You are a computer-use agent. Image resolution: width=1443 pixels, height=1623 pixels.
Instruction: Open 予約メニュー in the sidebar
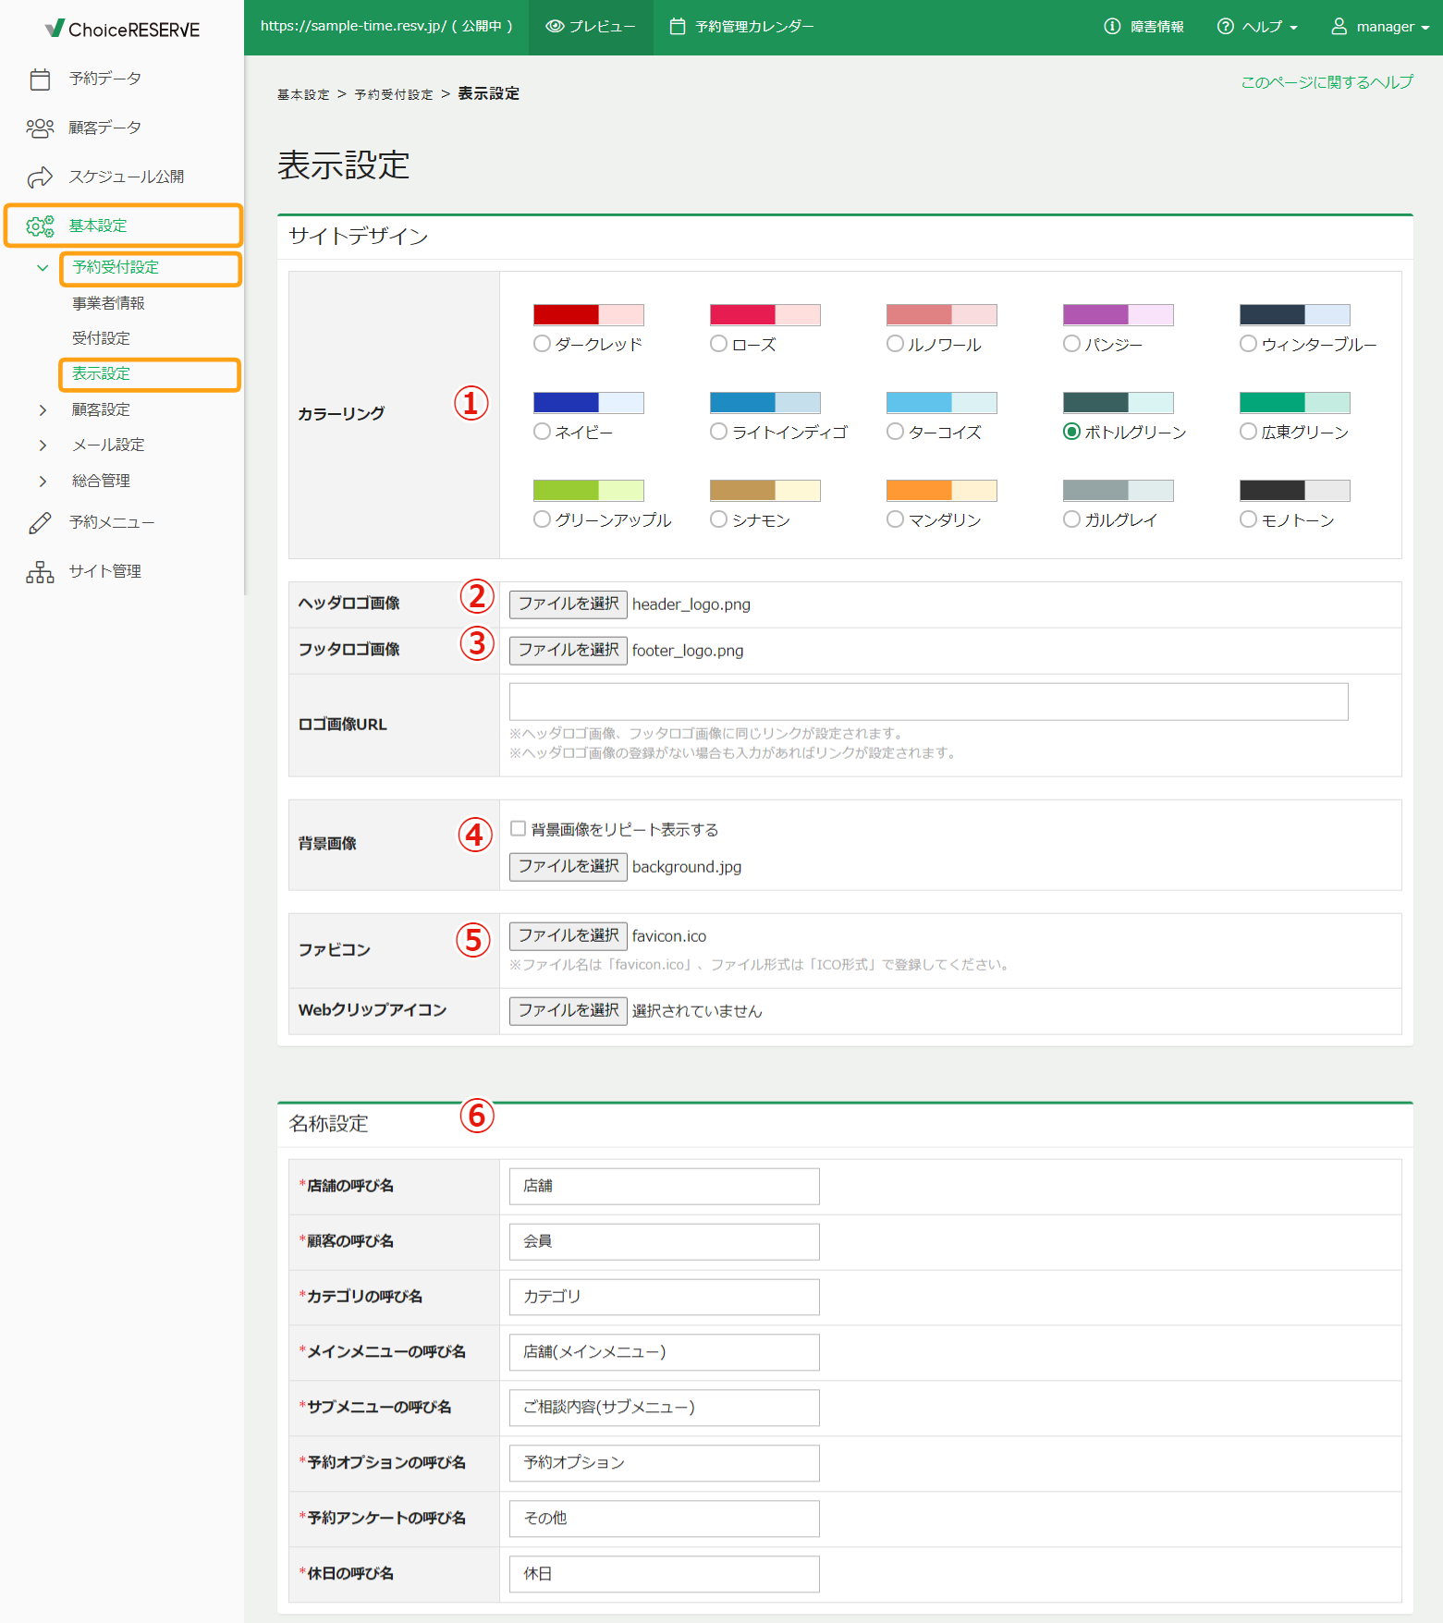112,522
